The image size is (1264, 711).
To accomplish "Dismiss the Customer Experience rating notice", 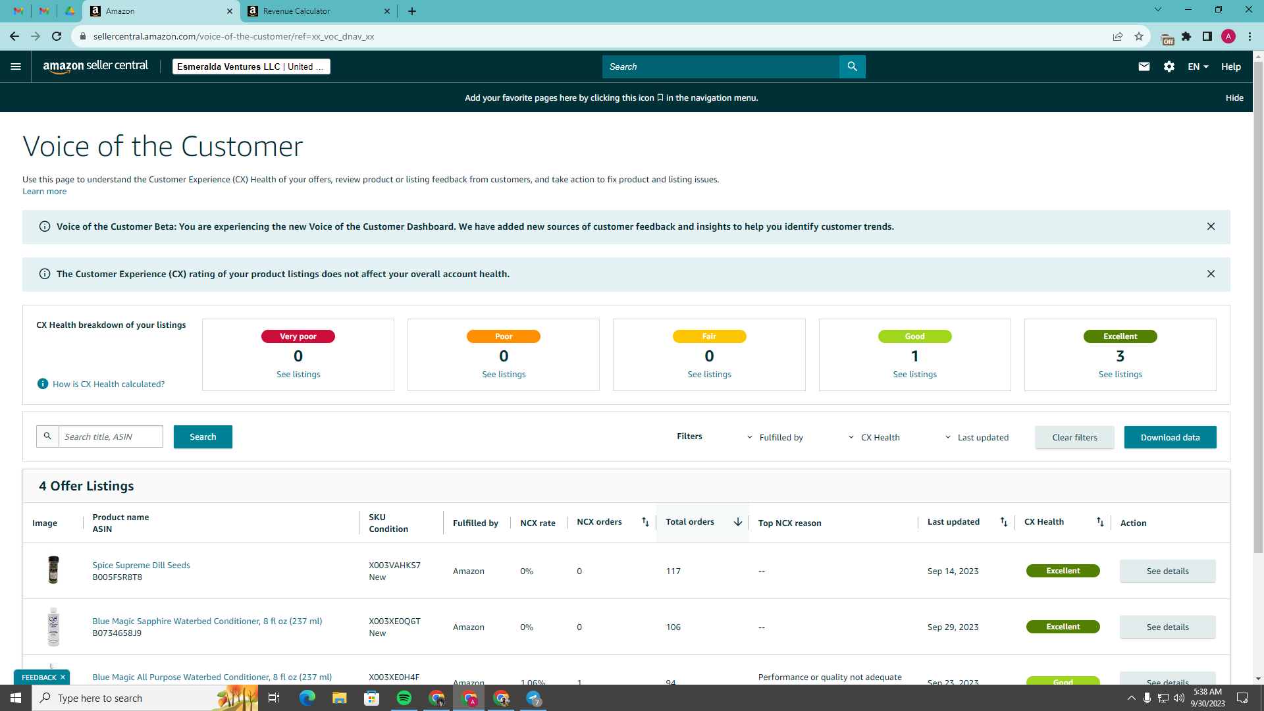I will coord(1211,274).
